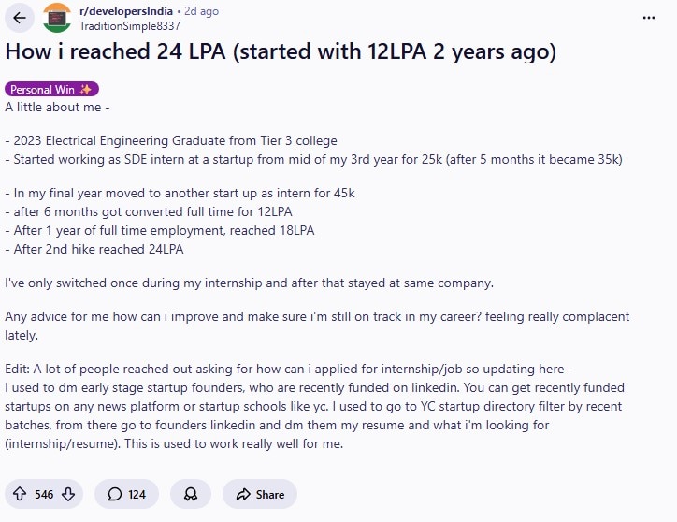Click the "A little about me" line

point(57,107)
